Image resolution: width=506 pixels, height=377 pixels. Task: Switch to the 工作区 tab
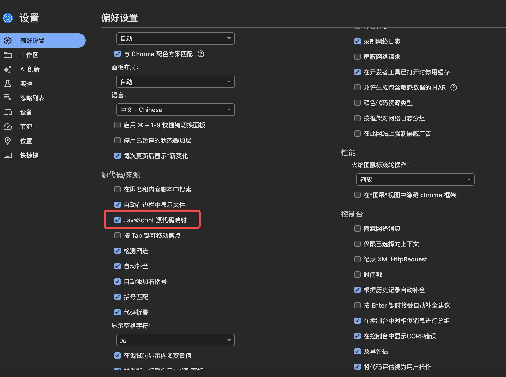tap(43, 55)
